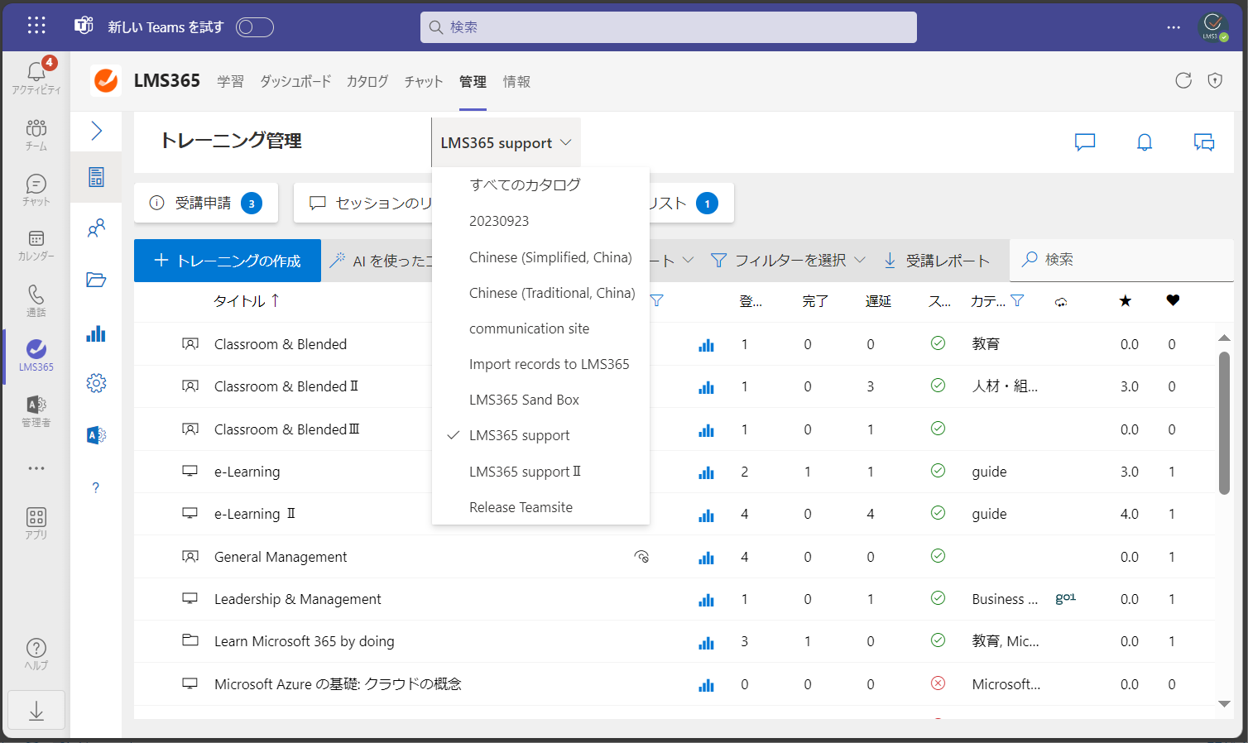Open the LMS365 bar chart reports icon
The height and width of the screenshot is (743, 1248).
[96, 333]
